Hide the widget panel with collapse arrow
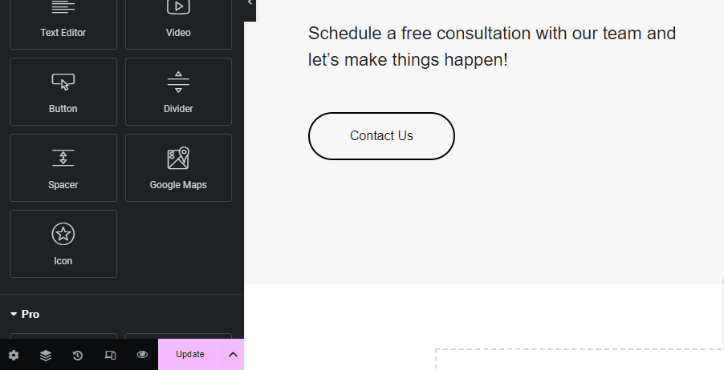 point(250,4)
